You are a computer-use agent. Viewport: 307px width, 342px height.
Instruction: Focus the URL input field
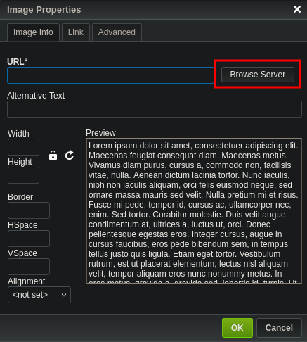(110, 75)
